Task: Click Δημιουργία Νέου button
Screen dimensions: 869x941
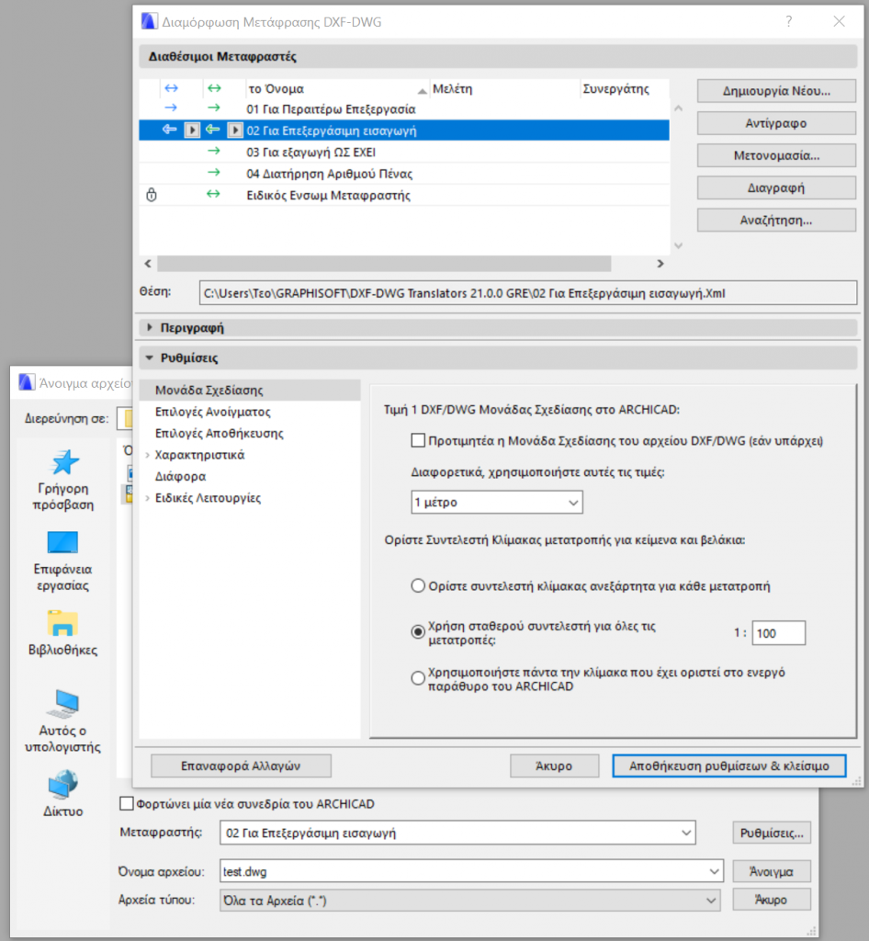Action: point(776,91)
